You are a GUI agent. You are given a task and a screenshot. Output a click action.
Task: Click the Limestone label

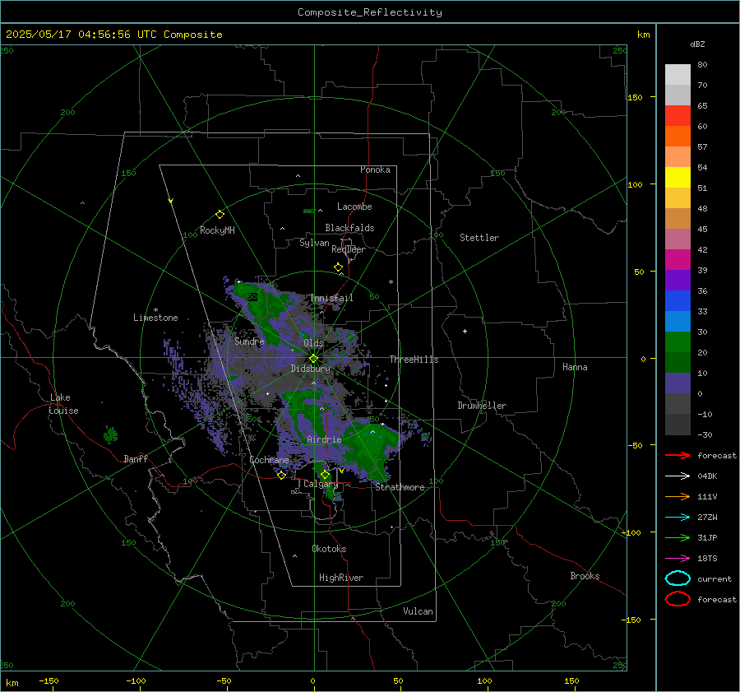tap(155, 318)
